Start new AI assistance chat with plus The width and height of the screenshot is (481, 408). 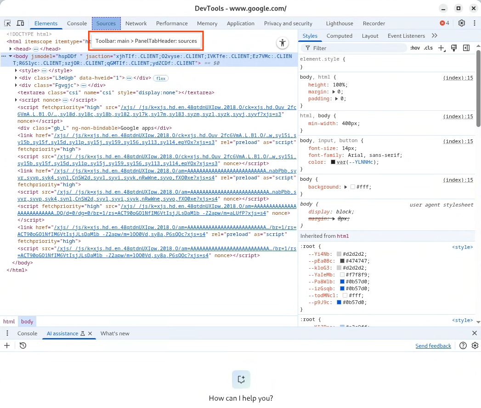pos(7,345)
